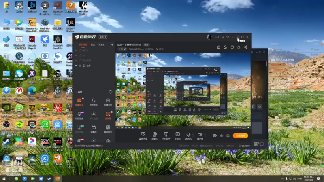The height and width of the screenshot is (182, 324).
Task: Click the small screen icon in title bar
Action: coord(223,37)
